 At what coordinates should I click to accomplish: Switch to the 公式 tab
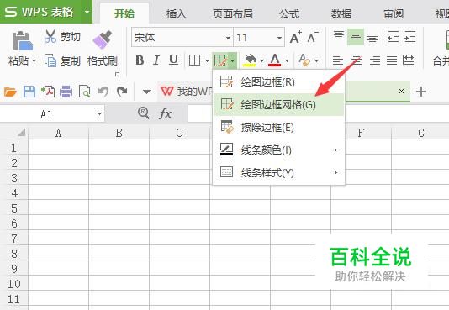click(x=289, y=13)
